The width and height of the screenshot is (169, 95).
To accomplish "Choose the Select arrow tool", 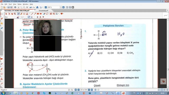I will click(6, 14).
